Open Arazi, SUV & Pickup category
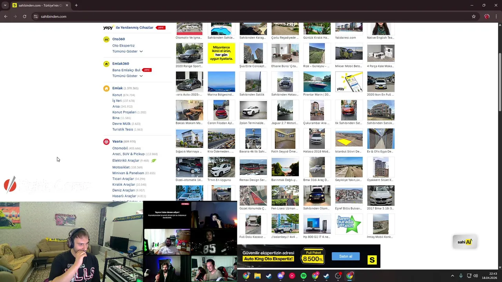Screen dimensions: 502x282 pos(128,154)
